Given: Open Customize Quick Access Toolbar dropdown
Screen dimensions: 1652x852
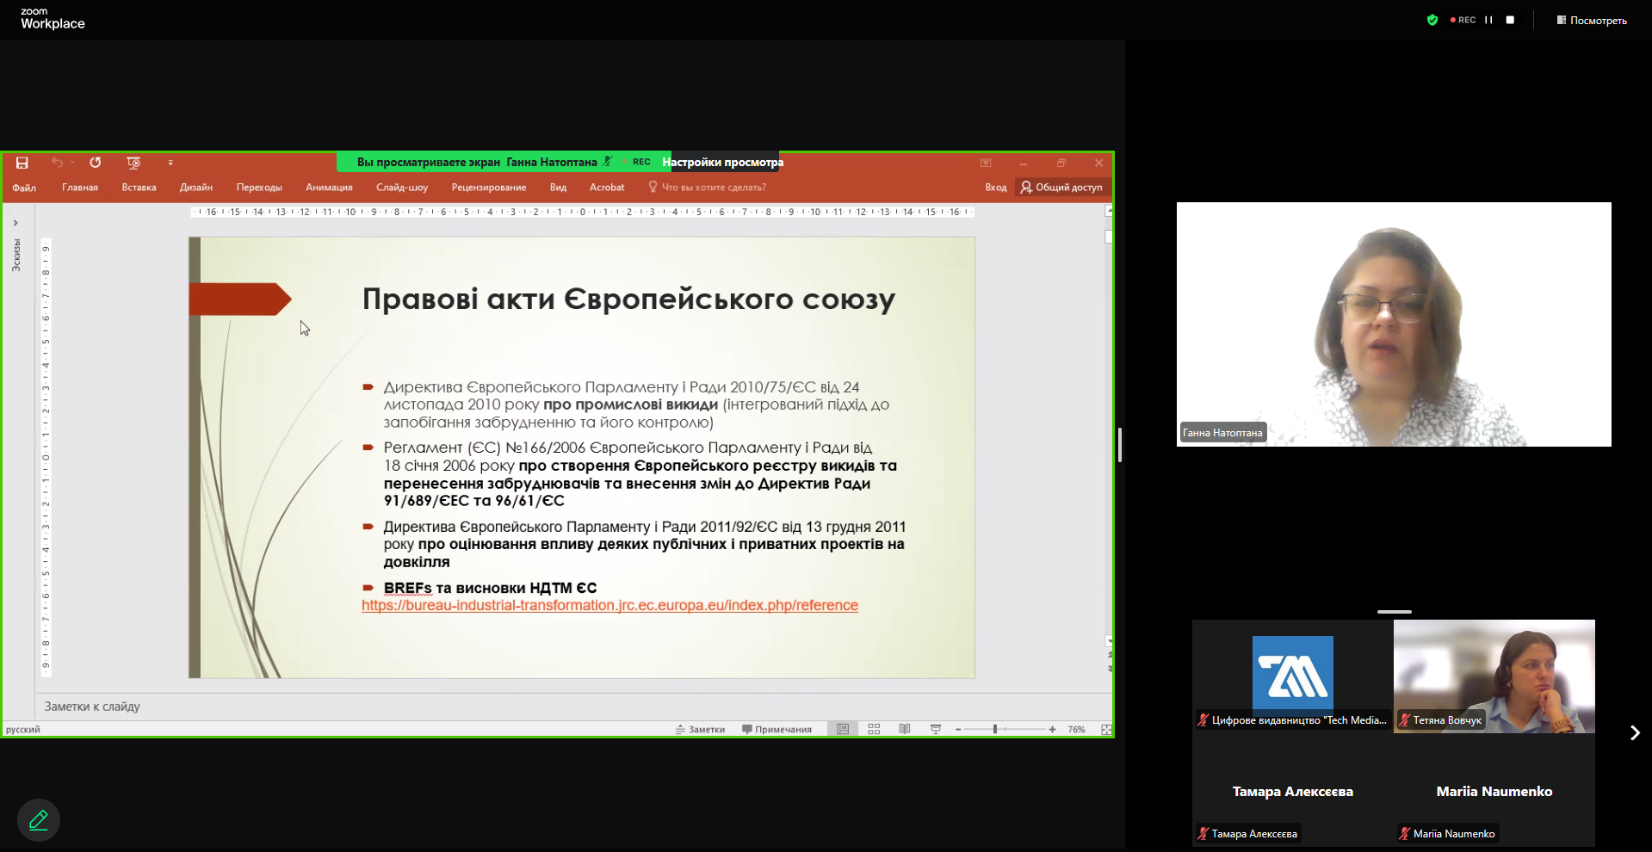Looking at the screenshot, I should [170, 163].
